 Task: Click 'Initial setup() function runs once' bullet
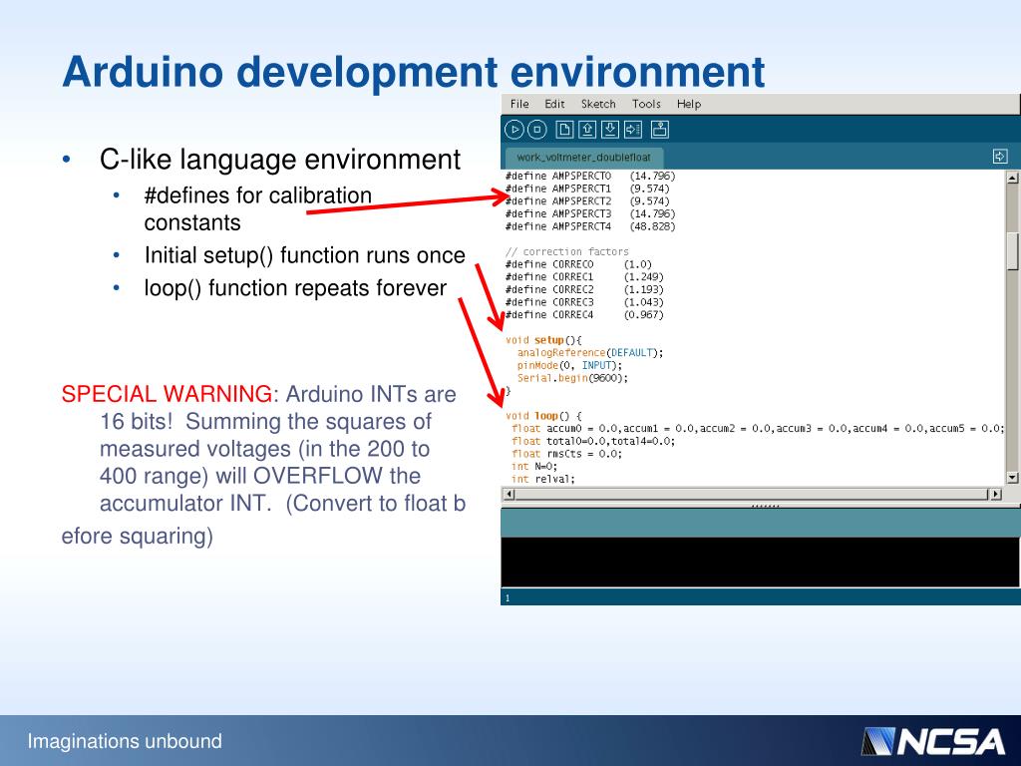(305, 255)
